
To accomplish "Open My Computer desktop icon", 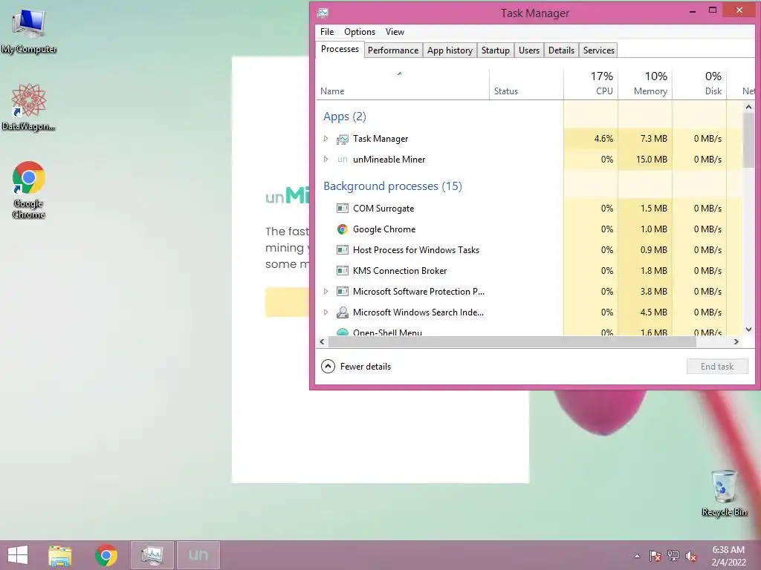I will [x=29, y=30].
